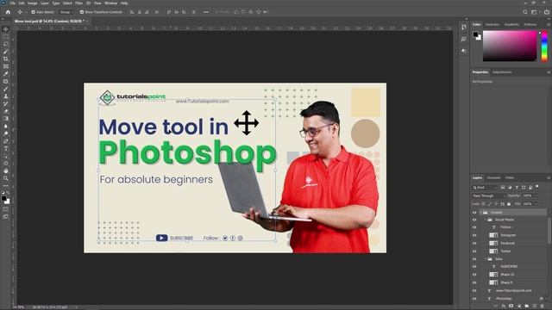Toggle the Auto-Select checkbox
552x310 pixels.
(33, 12)
